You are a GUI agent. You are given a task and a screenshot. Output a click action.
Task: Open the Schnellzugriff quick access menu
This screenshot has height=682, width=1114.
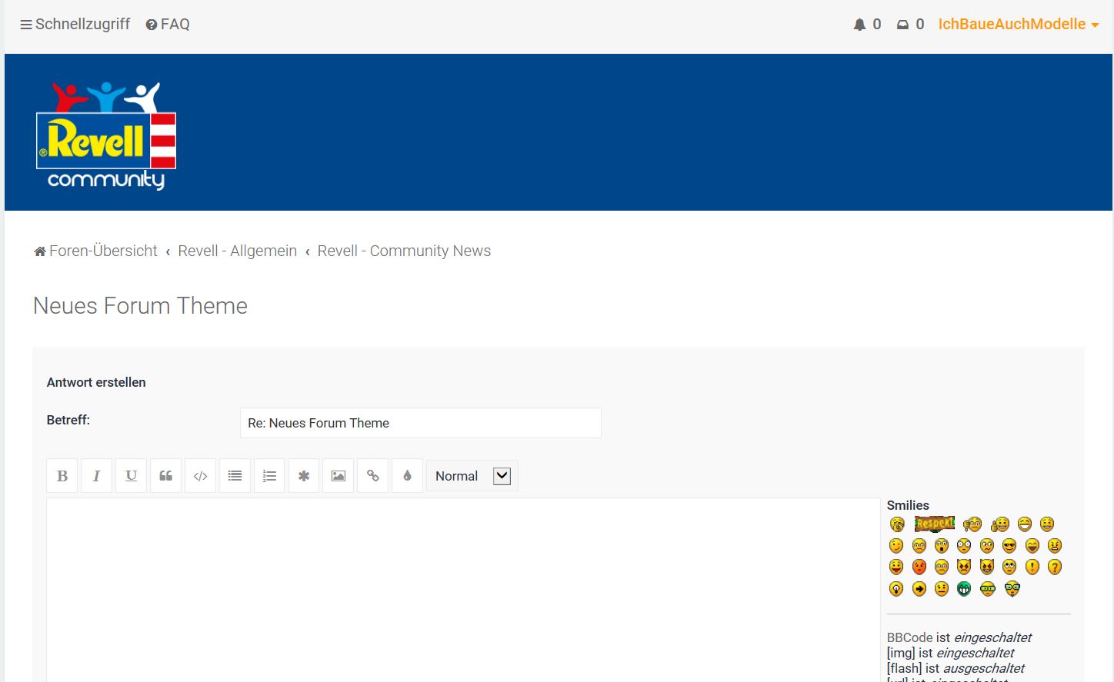[75, 25]
